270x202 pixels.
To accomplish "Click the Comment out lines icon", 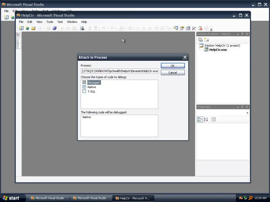I will pos(90,28).
